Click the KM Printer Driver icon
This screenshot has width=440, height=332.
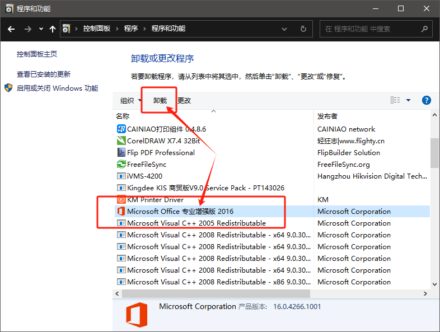(121, 200)
